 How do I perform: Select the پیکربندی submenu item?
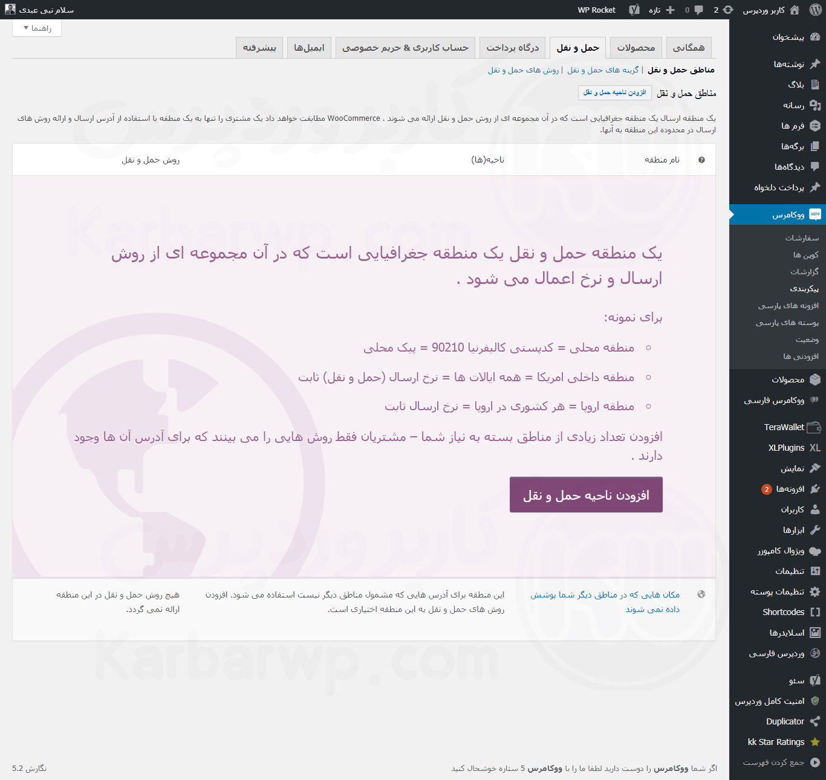click(x=804, y=289)
